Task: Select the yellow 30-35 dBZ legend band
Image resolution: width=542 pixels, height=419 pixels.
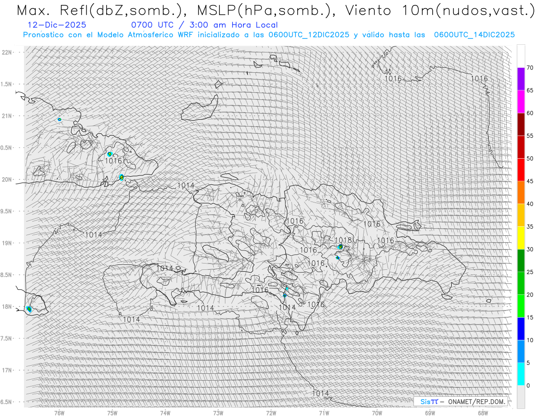Action: tap(521, 238)
